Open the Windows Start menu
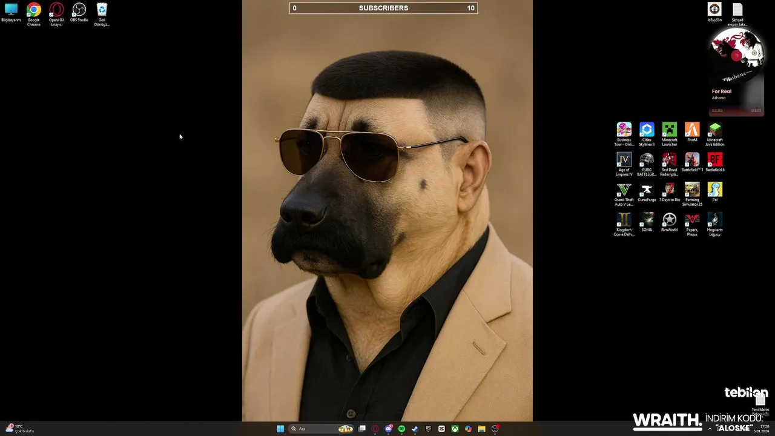Viewport: 775px width, 436px height. 280,429
